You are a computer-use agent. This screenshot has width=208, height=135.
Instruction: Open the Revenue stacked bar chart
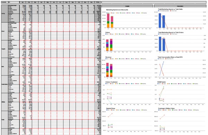pos(127,67)
